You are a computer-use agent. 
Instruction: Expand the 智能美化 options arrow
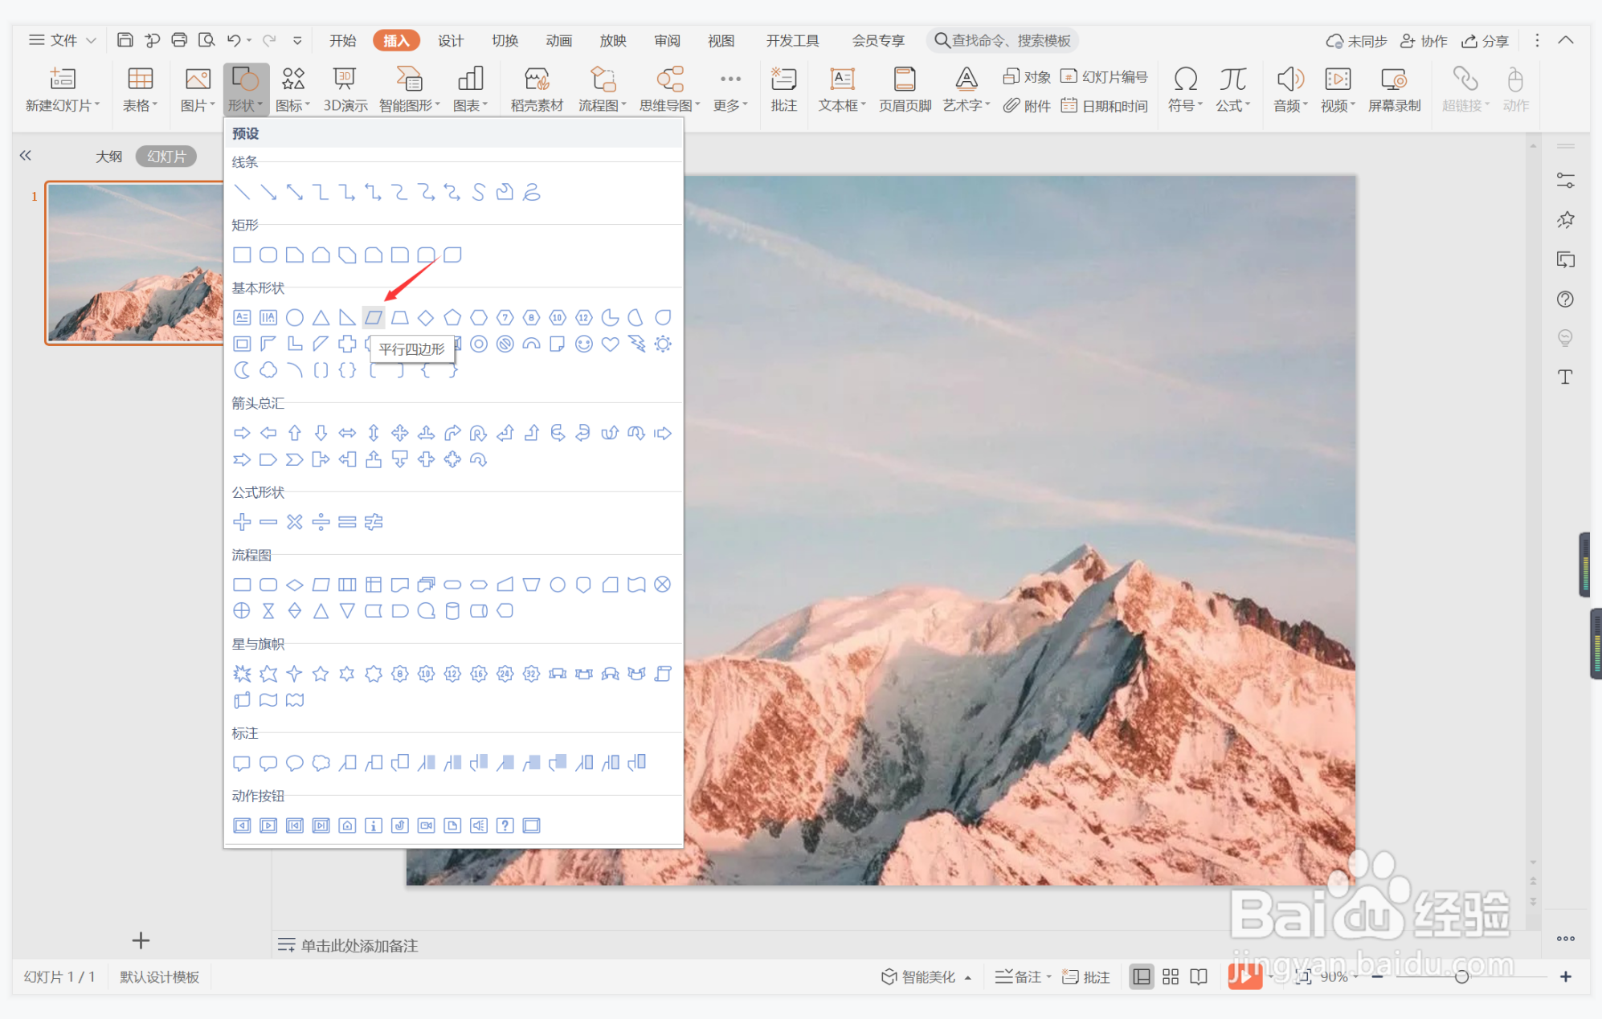tap(968, 977)
